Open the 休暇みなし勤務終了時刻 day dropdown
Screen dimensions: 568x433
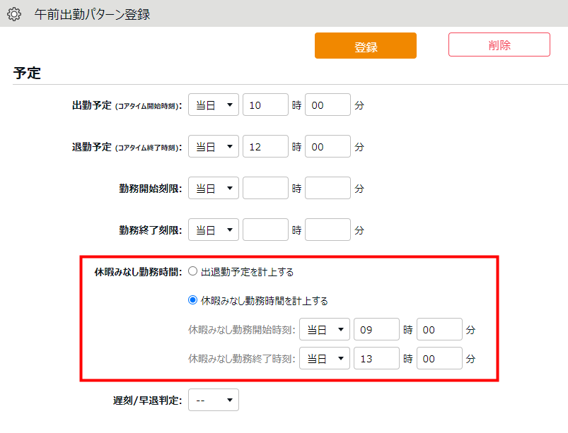coord(325,358)
